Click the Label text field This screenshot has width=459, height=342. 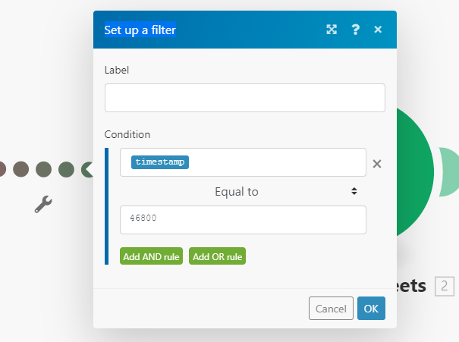[244, 98]
